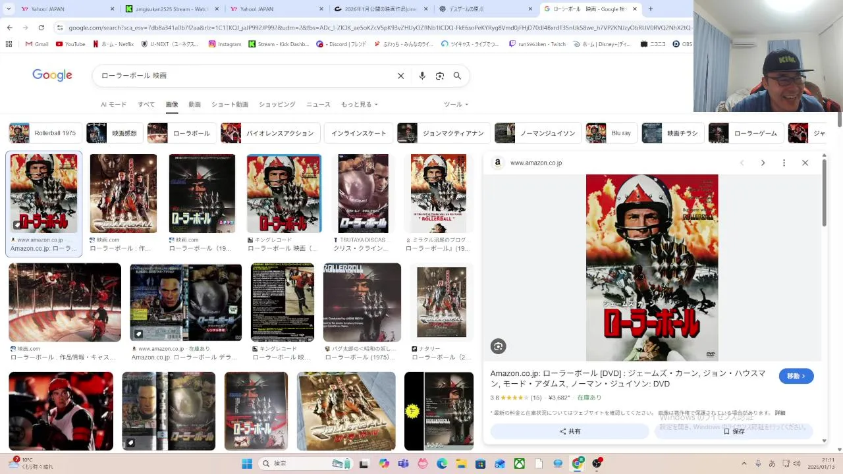The image size is (843, 474).
Task: Select the ローラーゲーム filter chip
Action: (x=746, y=133)
